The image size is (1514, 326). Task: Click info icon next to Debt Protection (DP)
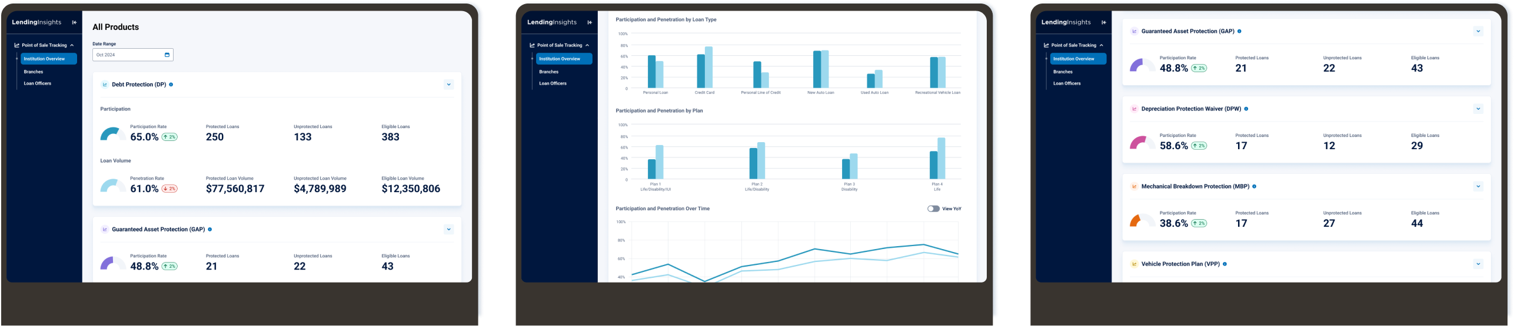tap(171, 85)
